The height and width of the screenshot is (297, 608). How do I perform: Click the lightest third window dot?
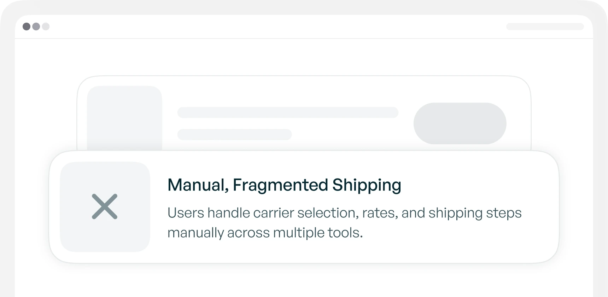46,27
